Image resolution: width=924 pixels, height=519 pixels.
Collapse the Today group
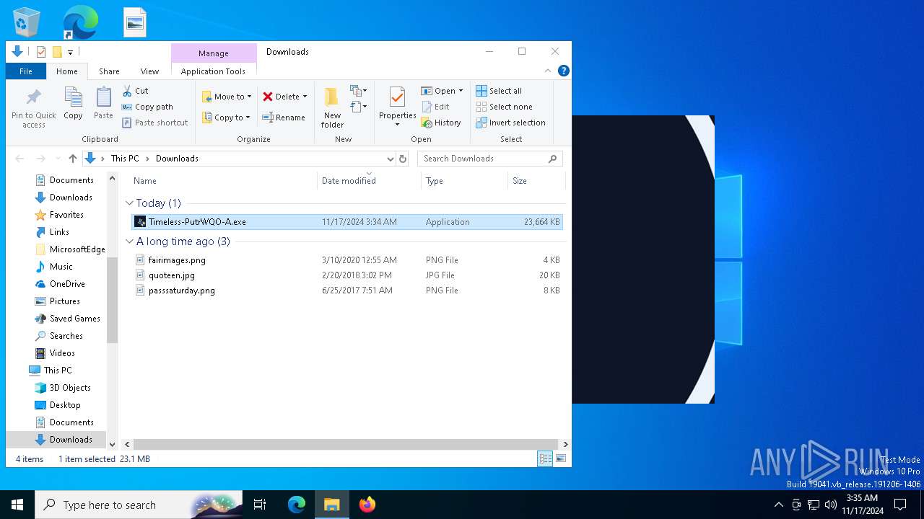pos(130,203)
